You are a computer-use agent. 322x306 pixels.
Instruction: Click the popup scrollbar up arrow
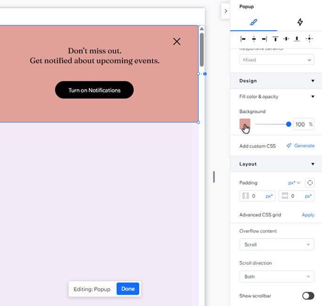[201, 29]
